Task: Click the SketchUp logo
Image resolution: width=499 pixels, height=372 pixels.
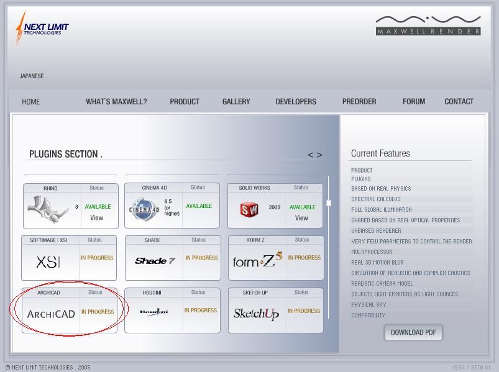Action: (x=256, y=314)
